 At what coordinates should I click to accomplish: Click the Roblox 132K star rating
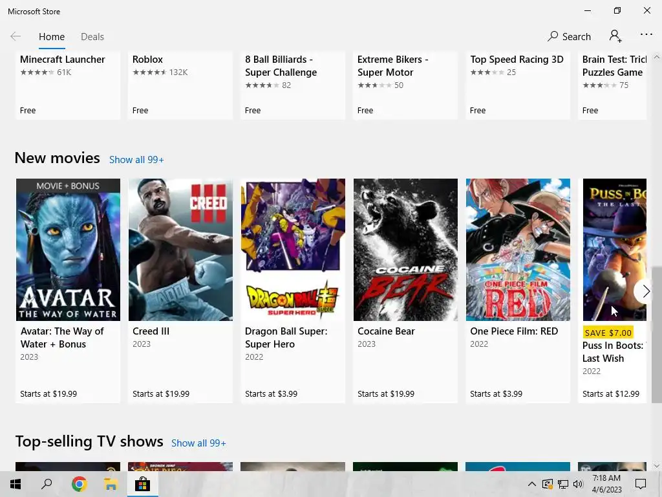(160, 72)
